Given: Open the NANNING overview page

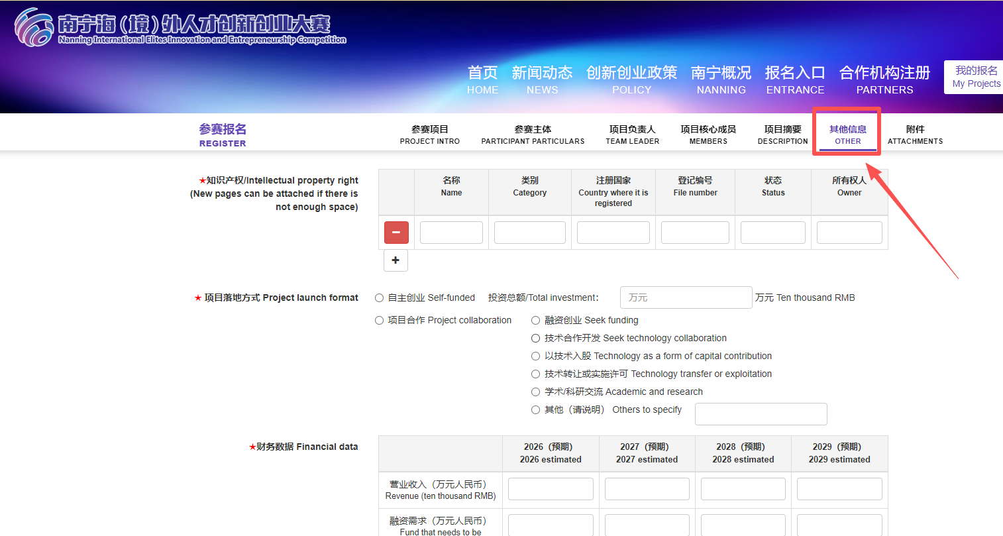Looking at the screenshot, I should pos(721,80).
